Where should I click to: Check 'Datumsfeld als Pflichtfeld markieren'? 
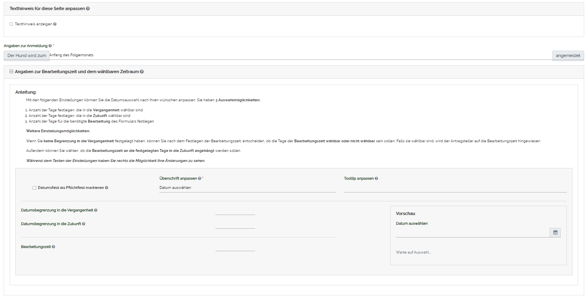[x=35, y=188]
